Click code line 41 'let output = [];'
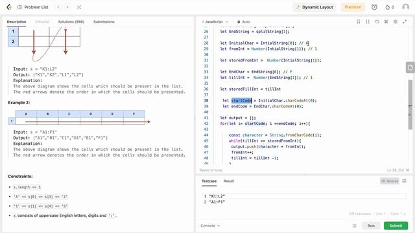The image size is (415, 233). point(238,118)
